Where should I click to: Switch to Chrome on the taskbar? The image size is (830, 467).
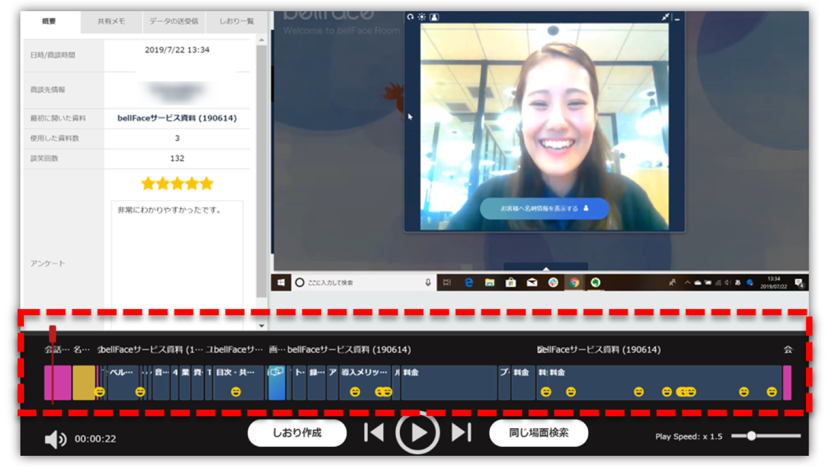tap(575, 282)
